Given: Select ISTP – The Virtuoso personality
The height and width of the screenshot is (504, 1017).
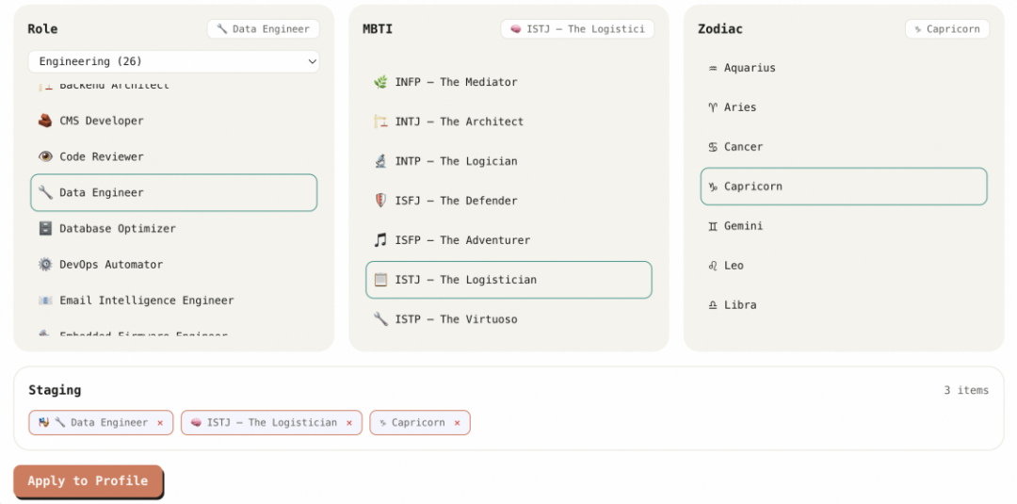Looking at the screenshot, I should pos(456,319).
